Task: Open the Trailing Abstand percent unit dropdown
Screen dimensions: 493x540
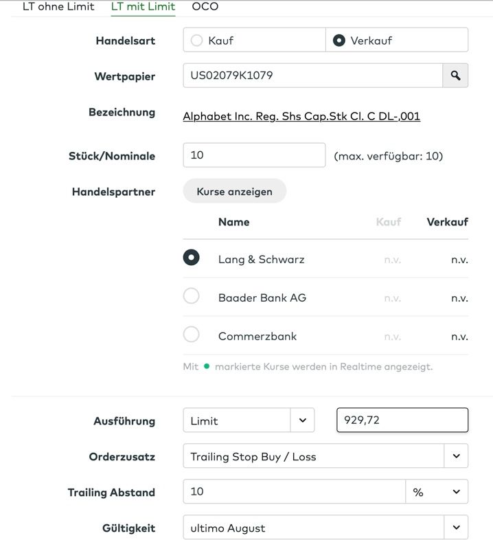Action: pyautogui.click(x=437, y=492)
